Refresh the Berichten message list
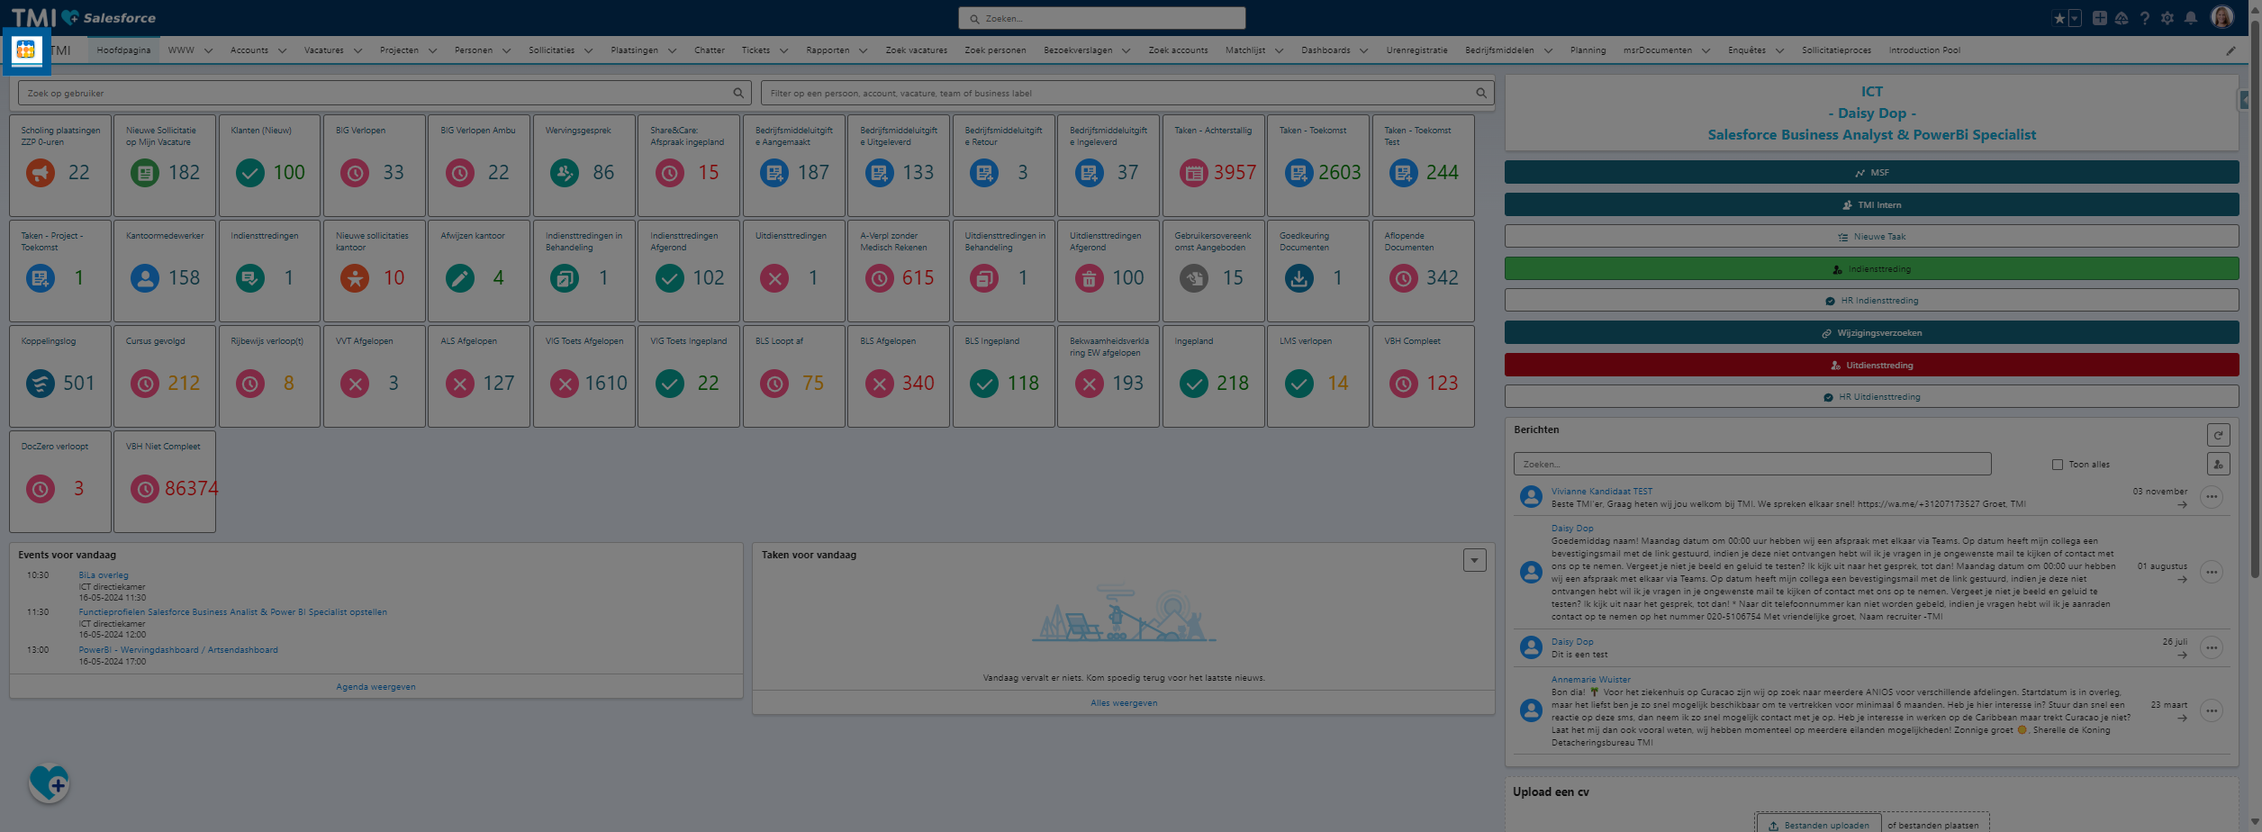The width and height of the screenshot is (2262, 832). [2218, 435]
